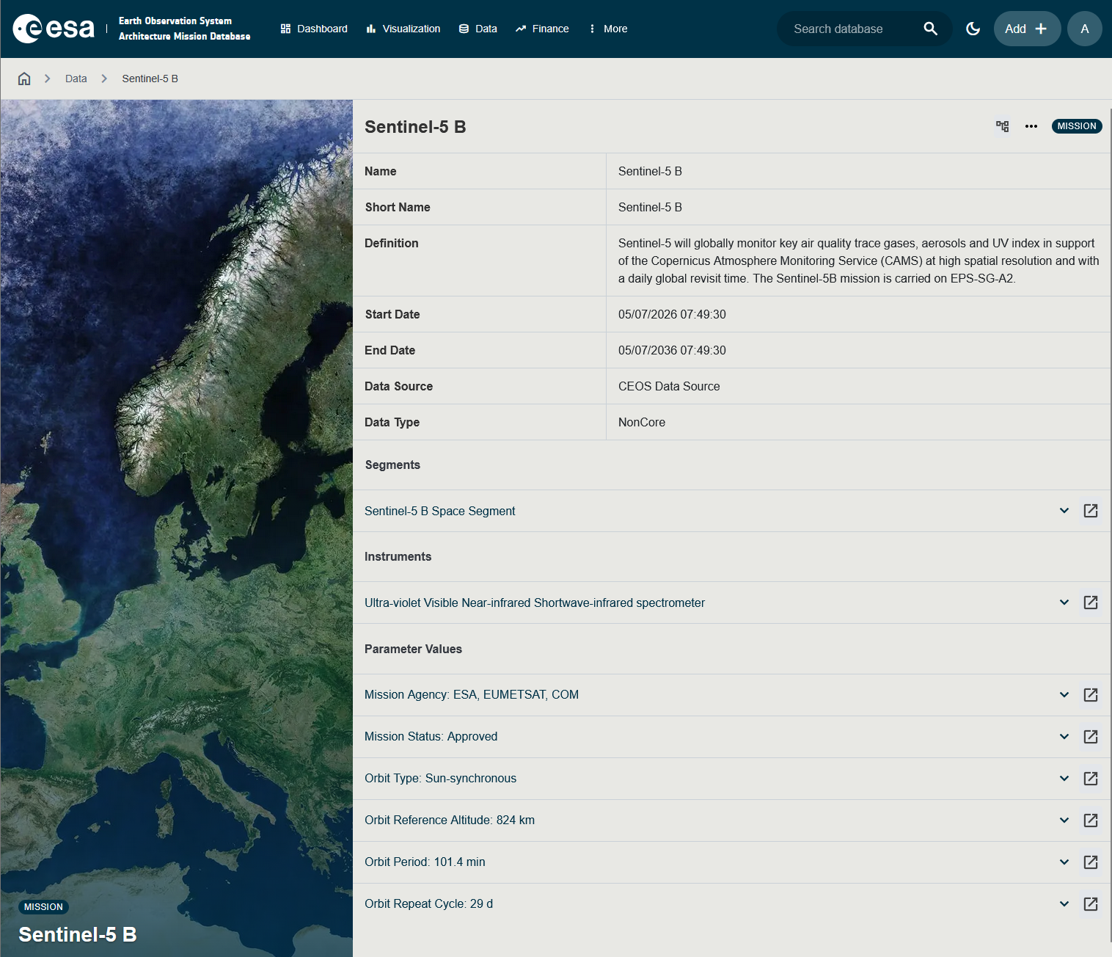Open the Data menu item
The height and width of the screenshot is (957, 1112).
pyautogui.click(x=478, y=29)
